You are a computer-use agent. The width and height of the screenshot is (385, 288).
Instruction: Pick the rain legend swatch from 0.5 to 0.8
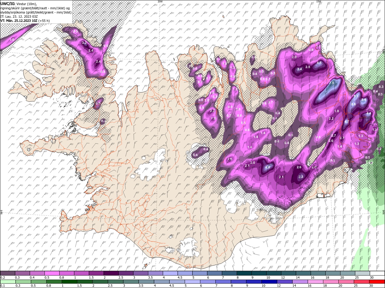tap(38, 281)
